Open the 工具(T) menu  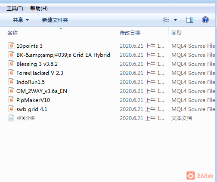(x=15, y=9)
